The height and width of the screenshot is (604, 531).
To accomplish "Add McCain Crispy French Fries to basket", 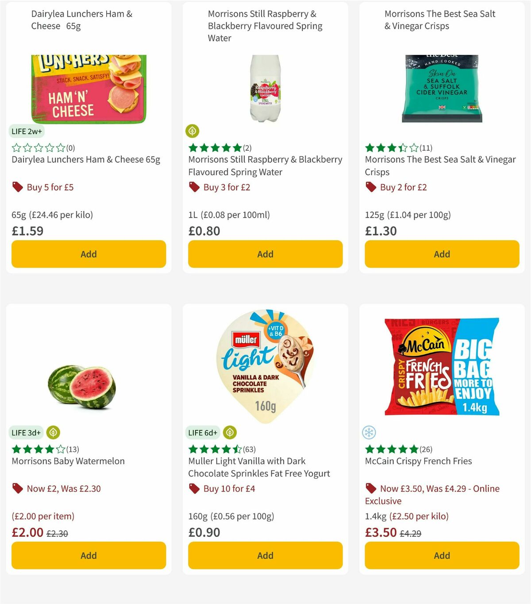I will pos(441,555).
